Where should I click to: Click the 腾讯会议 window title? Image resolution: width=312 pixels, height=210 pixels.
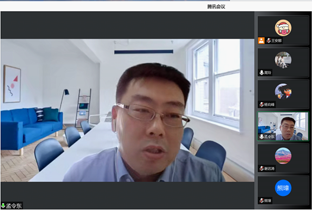tap(216, 6)
